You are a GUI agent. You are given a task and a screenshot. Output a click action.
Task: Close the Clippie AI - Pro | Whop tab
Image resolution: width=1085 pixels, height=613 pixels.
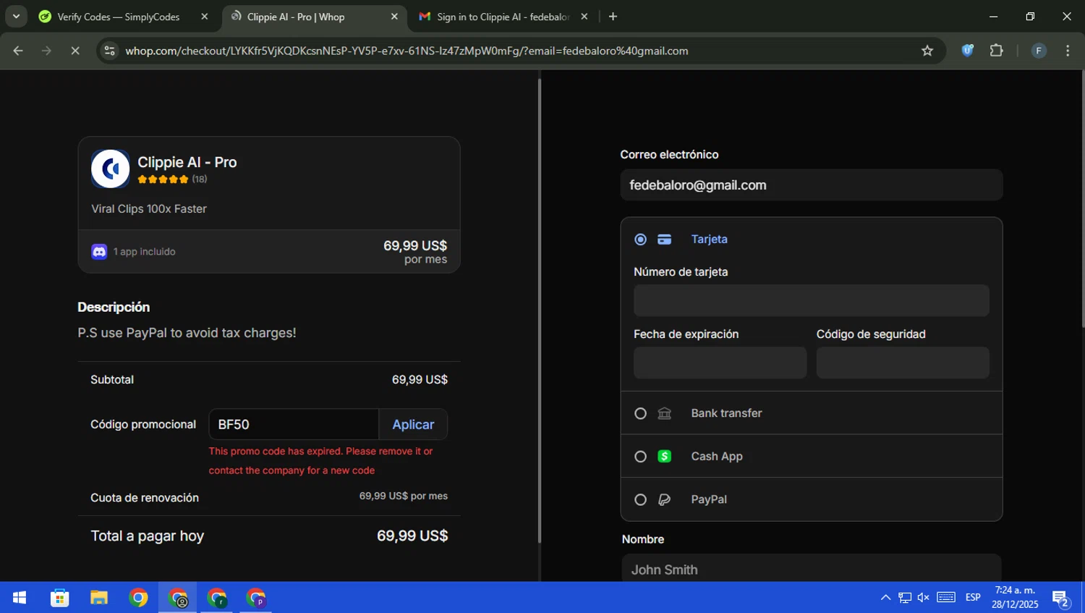tap(394, 17)
